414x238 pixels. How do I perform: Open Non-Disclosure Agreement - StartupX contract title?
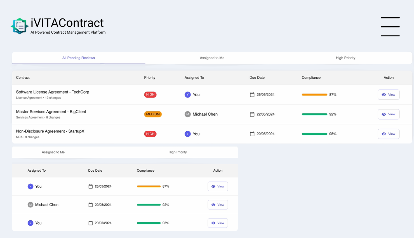50,131
